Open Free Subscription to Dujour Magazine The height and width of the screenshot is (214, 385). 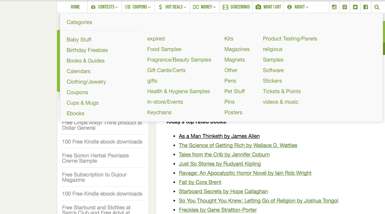(94, 177)
